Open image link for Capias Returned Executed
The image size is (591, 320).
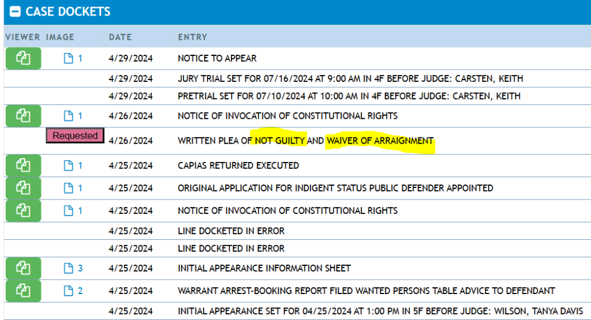[x=73, y=165]
